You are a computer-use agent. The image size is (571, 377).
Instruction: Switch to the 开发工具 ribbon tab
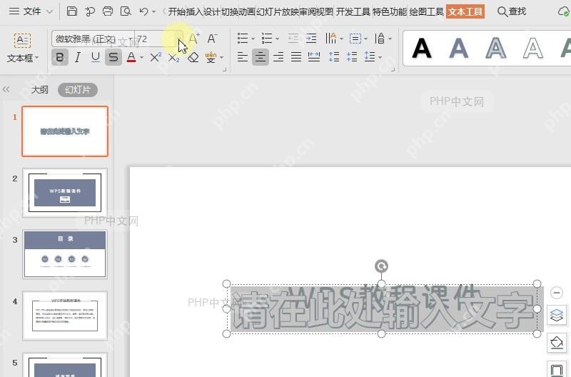[x=353, y=11]
